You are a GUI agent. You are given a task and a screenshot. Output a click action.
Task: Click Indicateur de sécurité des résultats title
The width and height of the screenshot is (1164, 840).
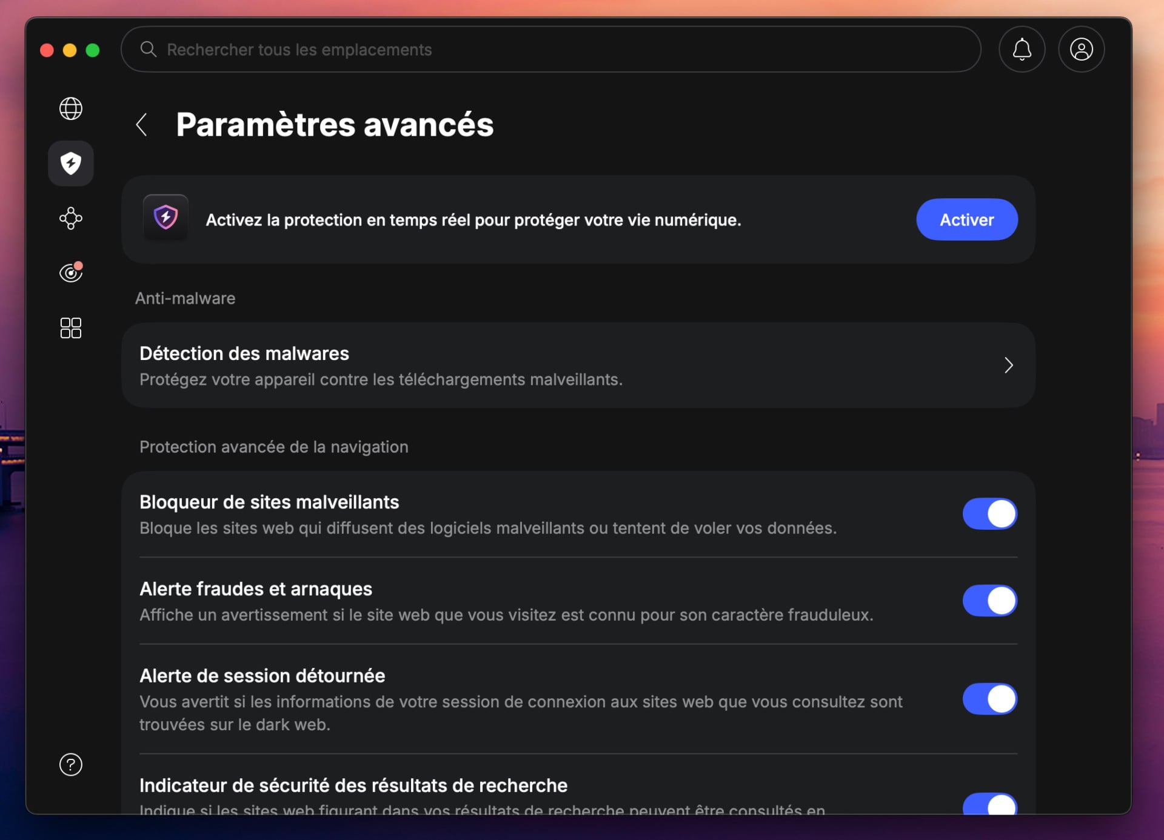[353, 785]
